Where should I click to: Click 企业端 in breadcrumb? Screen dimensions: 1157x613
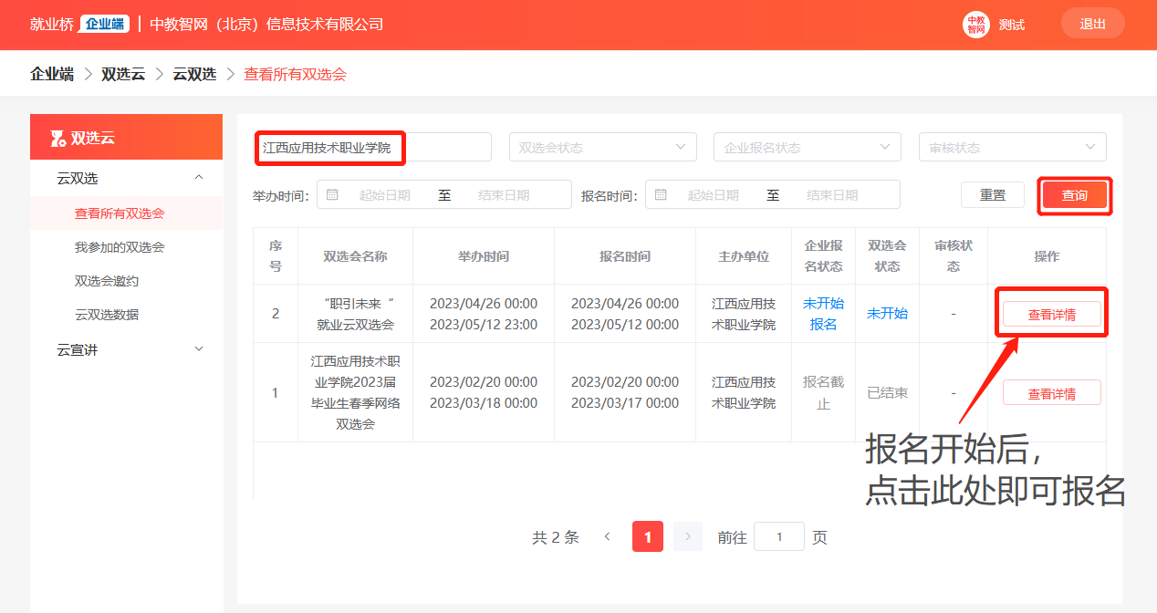point(52,74)
